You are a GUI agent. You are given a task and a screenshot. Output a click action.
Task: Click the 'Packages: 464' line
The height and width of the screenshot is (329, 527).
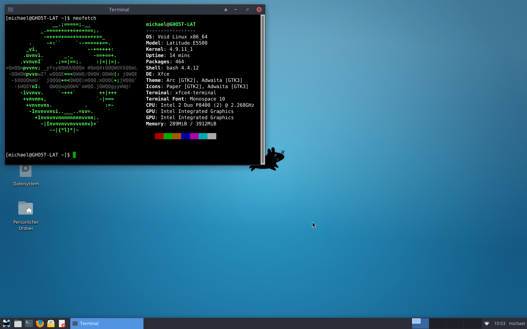[165, 62]
